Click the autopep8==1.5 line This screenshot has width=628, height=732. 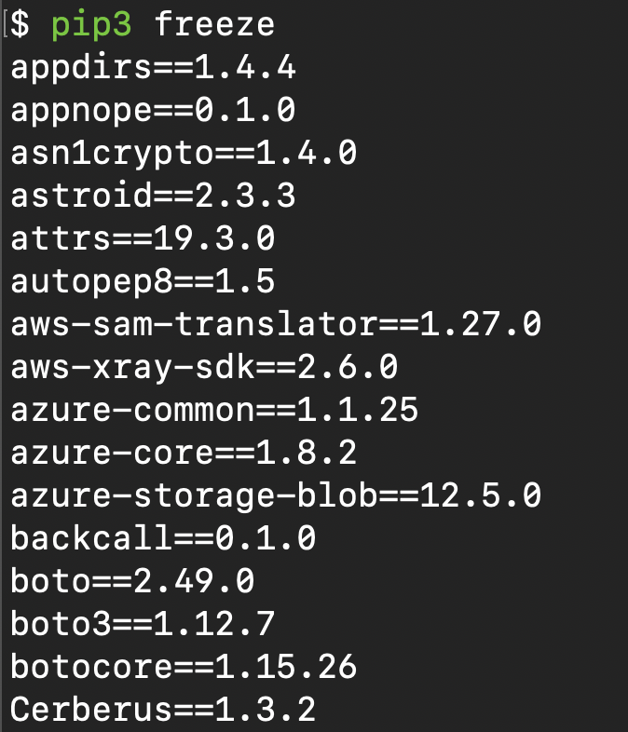143,281
